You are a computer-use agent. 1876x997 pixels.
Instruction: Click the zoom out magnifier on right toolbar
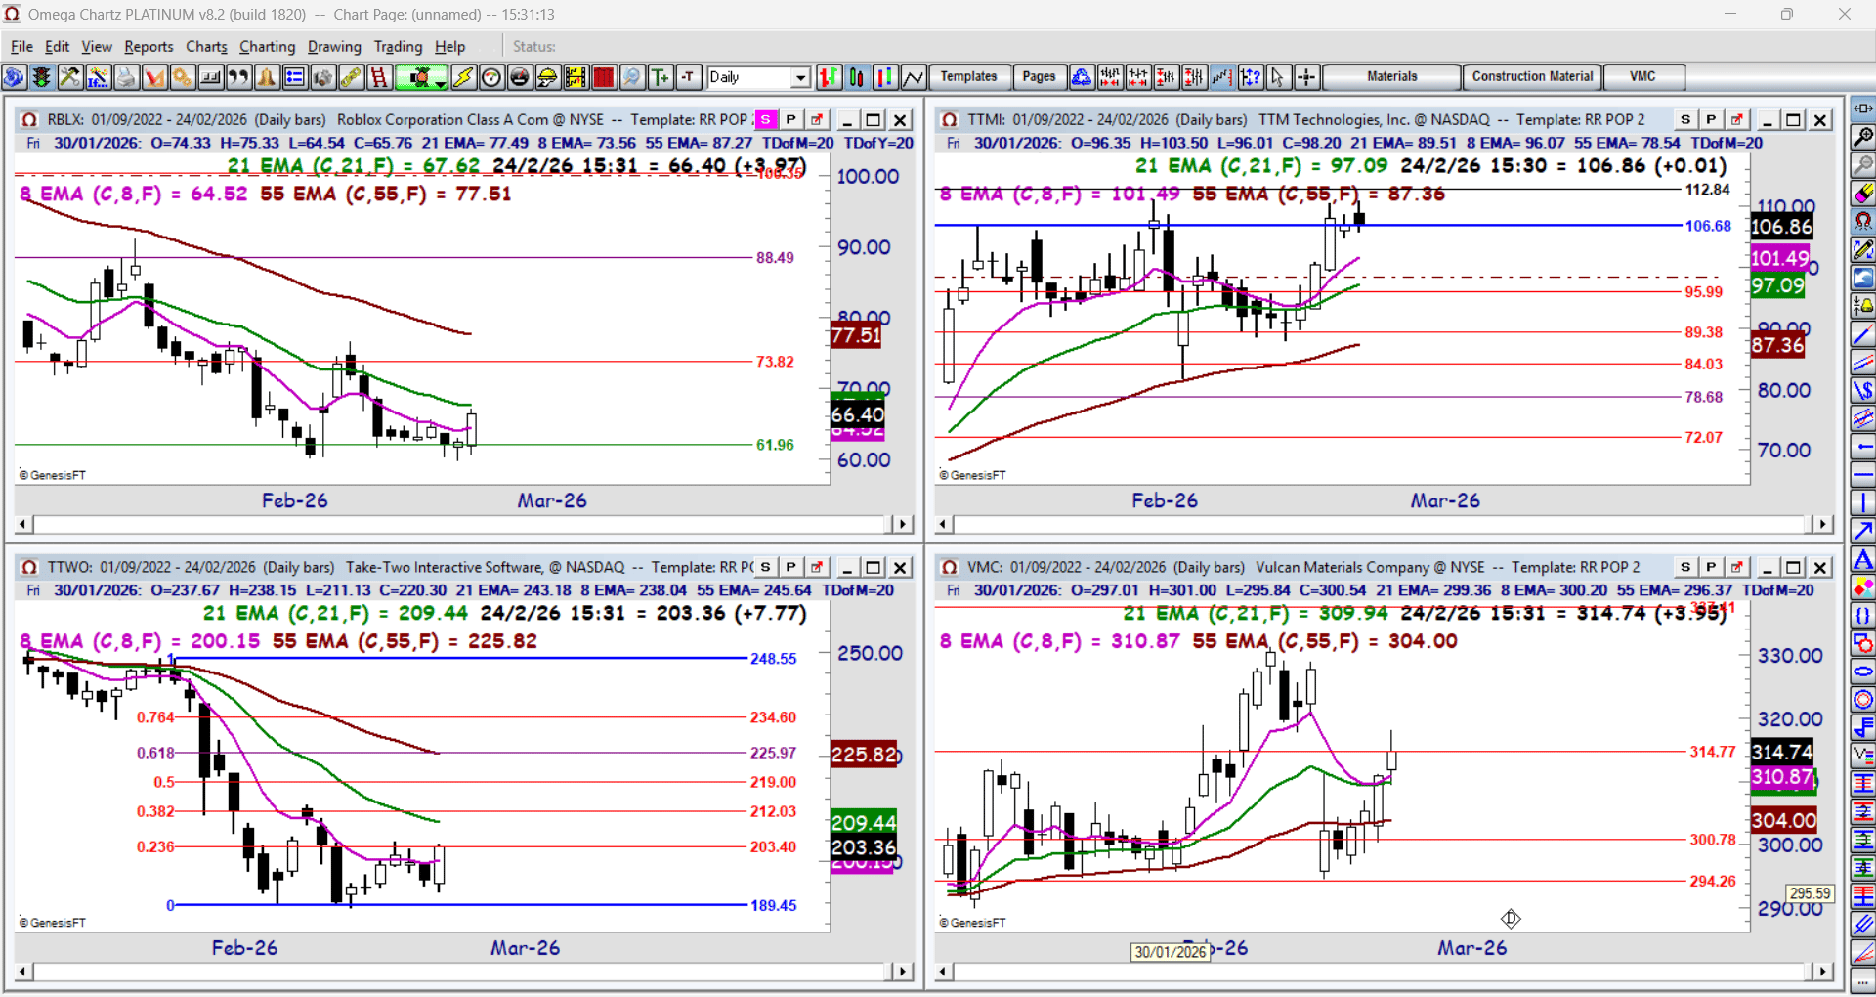1863,165
